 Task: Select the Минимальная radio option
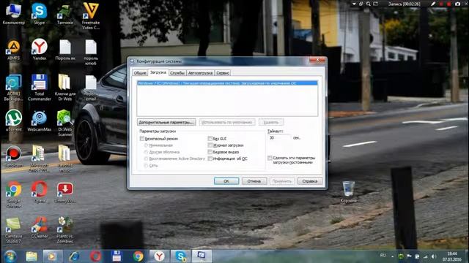146,145
